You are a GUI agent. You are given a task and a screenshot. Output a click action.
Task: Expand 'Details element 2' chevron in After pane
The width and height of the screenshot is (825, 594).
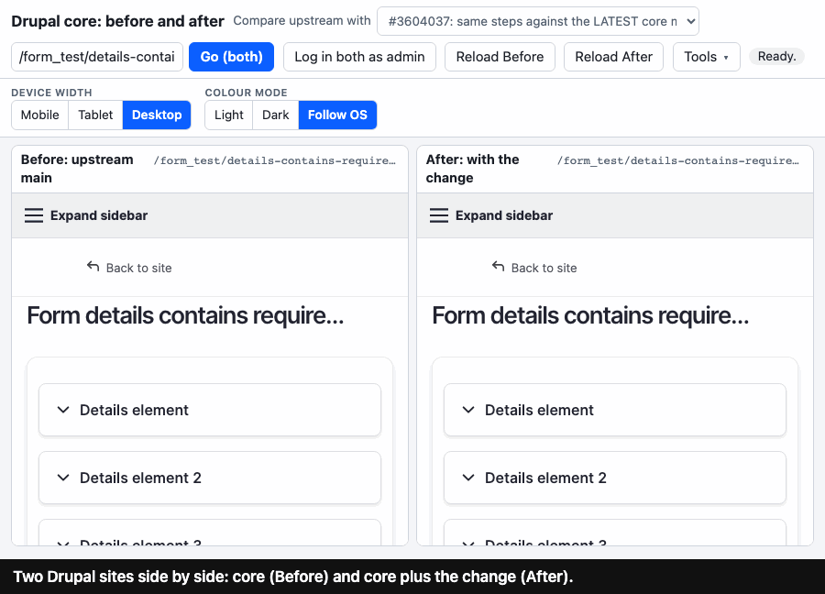[x=468, y=478]
